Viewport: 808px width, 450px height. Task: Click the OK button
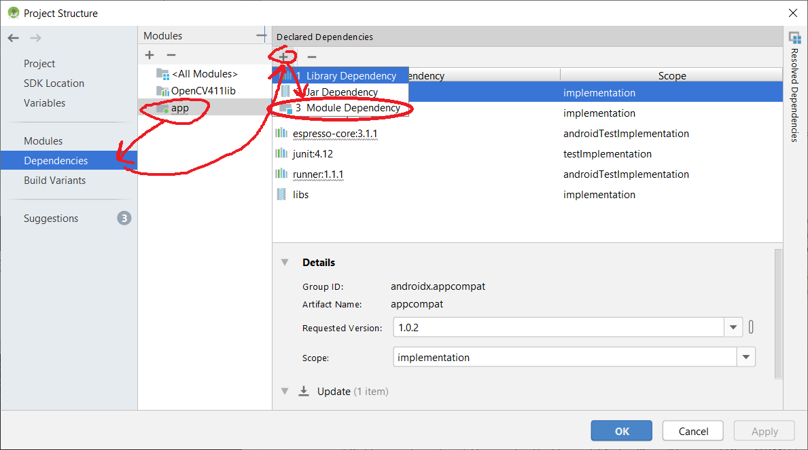click(x=621, y=431)
